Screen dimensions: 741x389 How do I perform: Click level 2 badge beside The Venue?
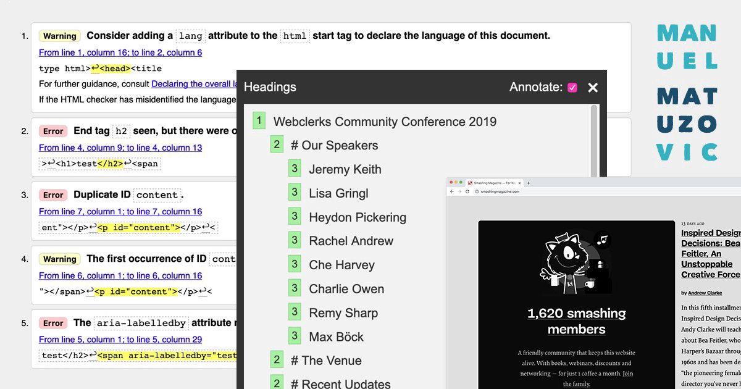coord(277,361)
